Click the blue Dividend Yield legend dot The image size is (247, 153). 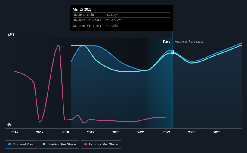[10, 144]
